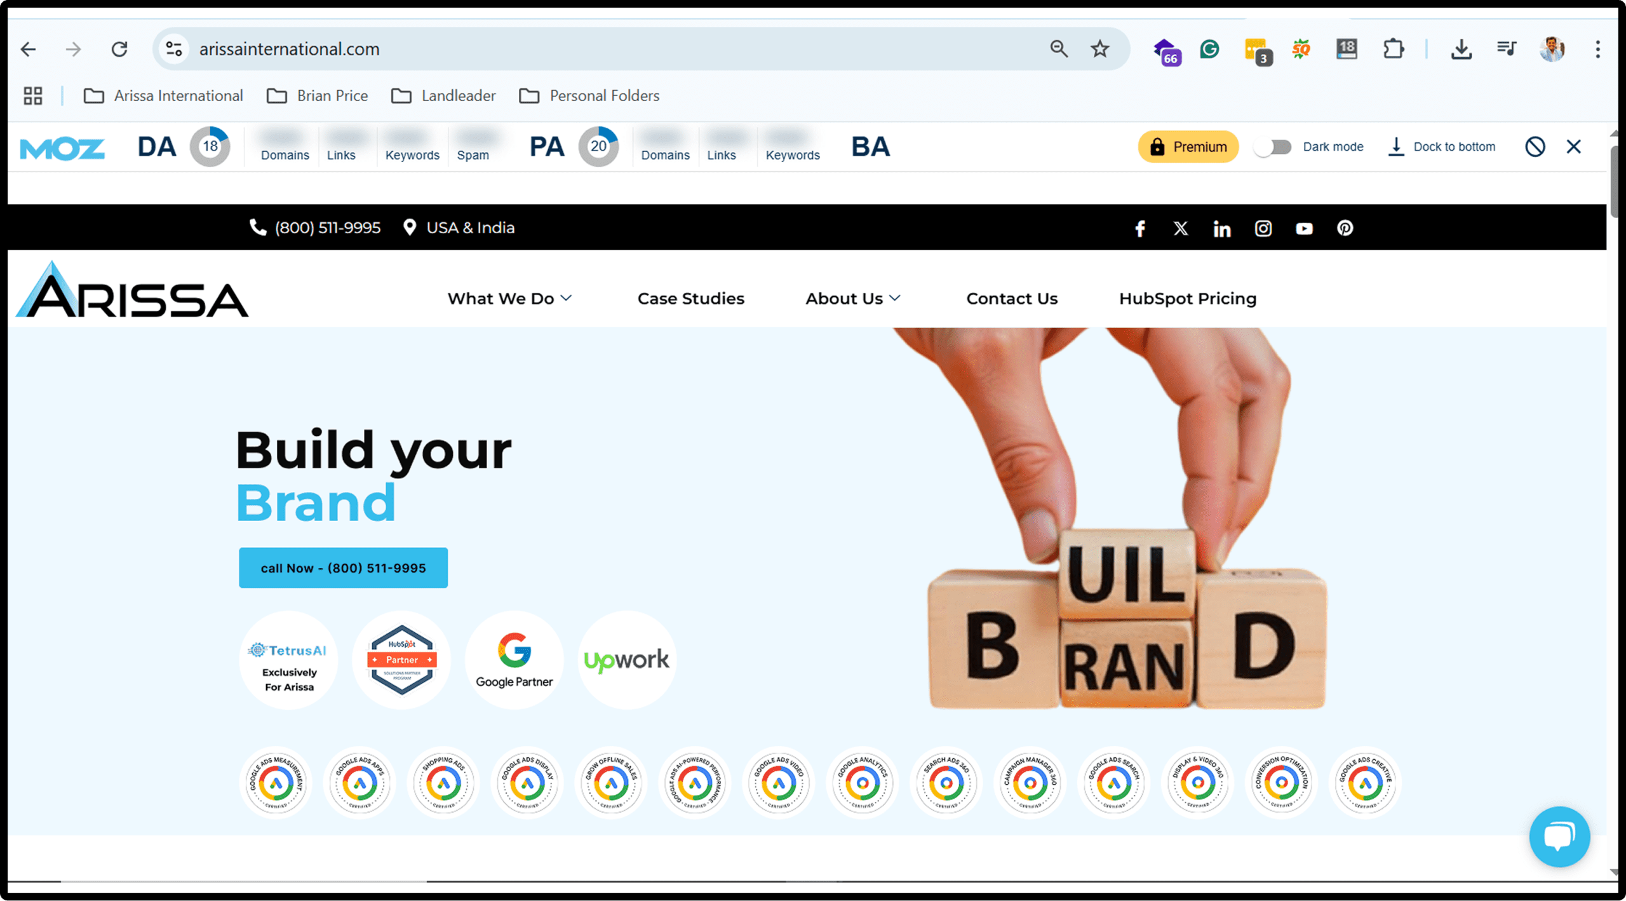Disable MozBar with the circle-slash icon
1626x901 pixels.
[1535, 147]
